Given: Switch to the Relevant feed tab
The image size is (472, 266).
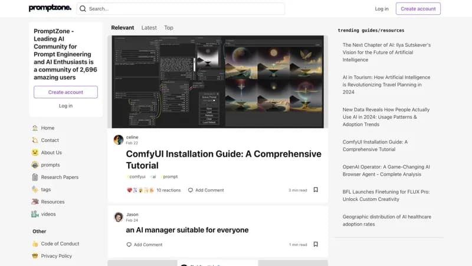Looking at the screenshot, I should click(123, 28).
